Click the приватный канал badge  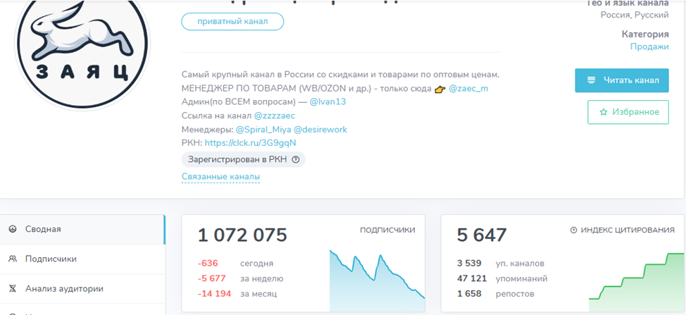pyautogui.click(x=232, y=21)
